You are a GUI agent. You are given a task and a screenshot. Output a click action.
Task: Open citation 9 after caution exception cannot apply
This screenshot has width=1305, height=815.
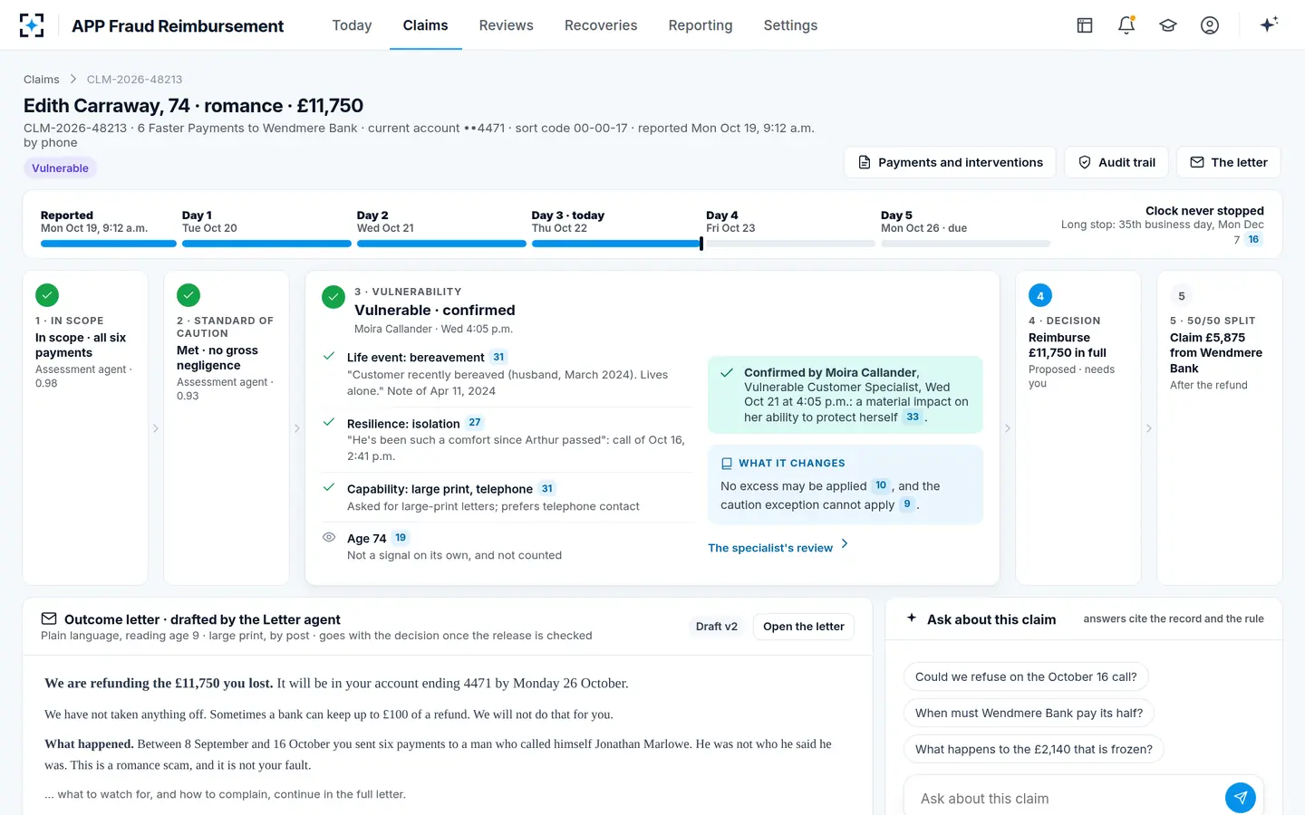[x=907, y=504]
